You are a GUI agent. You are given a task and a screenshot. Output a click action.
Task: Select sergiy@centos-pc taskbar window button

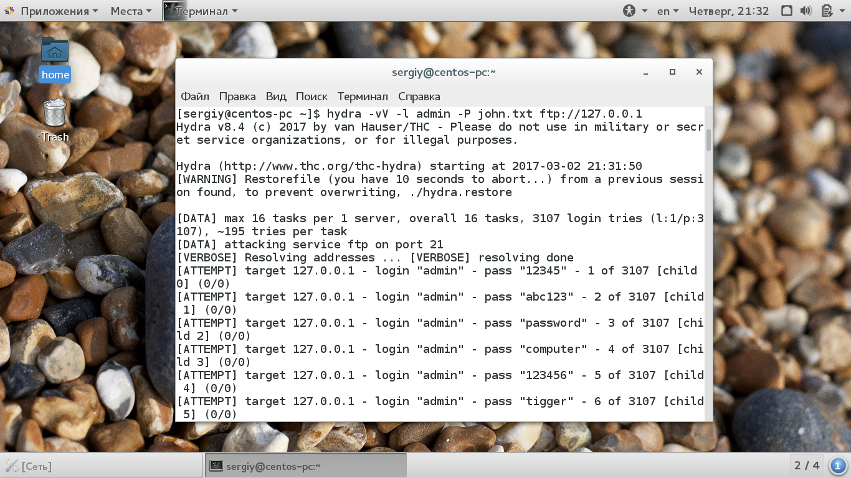[306, 466]
